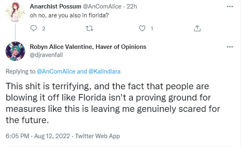Open @AnComAlice in the Replying to line
Image resolution: width=241 pixels, height=147 pixels.
[56, 71]
